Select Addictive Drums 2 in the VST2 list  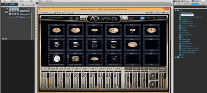pyautogui.click(x=187, y=15)
